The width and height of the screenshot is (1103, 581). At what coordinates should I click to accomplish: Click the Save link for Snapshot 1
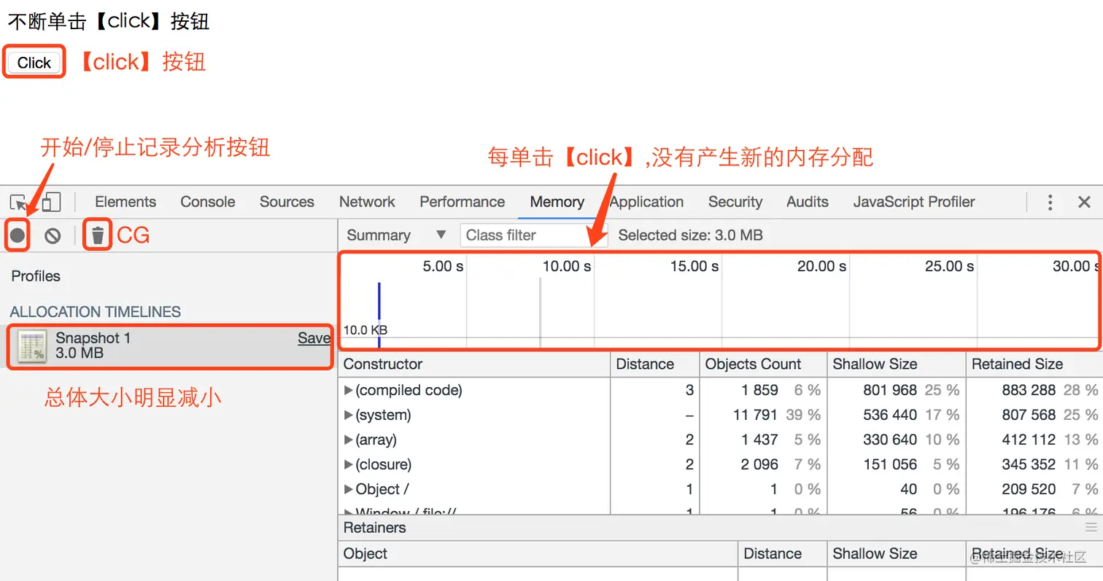[314, 338]
